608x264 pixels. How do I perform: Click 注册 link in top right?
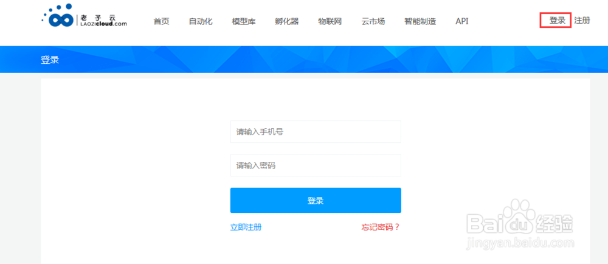[x=582, y=21]
